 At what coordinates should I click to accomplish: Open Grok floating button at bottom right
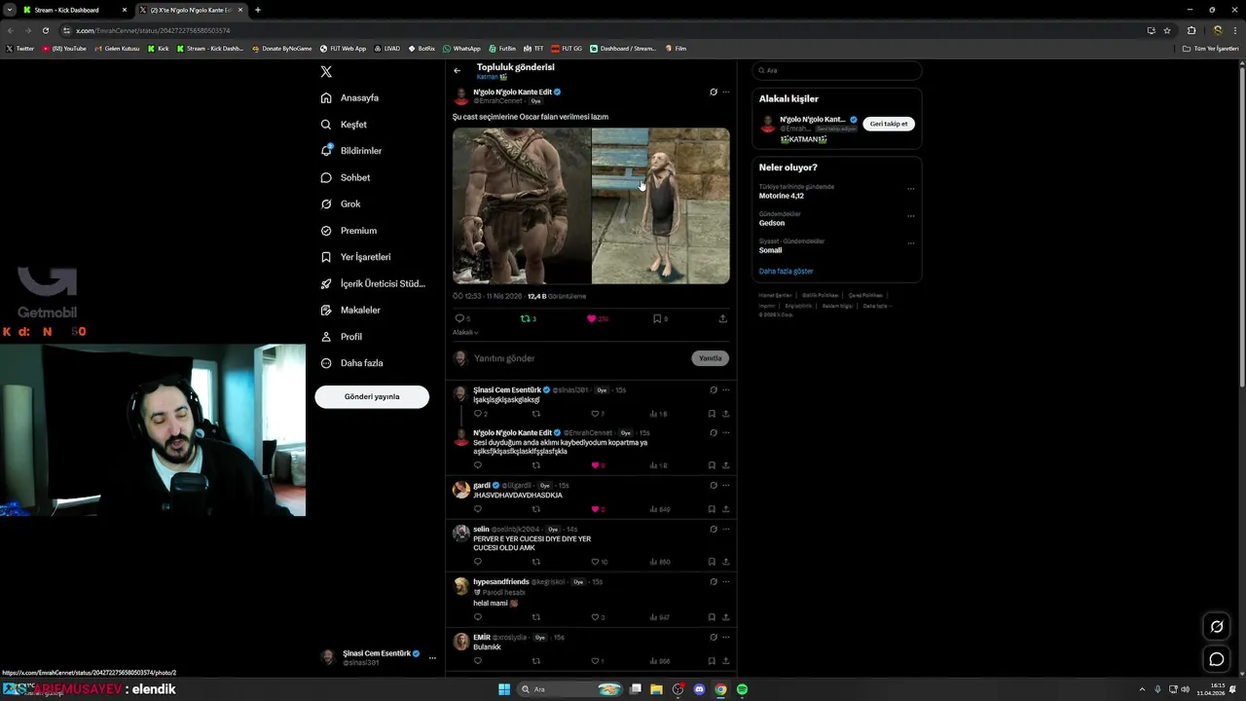[x=1216, y=626]
